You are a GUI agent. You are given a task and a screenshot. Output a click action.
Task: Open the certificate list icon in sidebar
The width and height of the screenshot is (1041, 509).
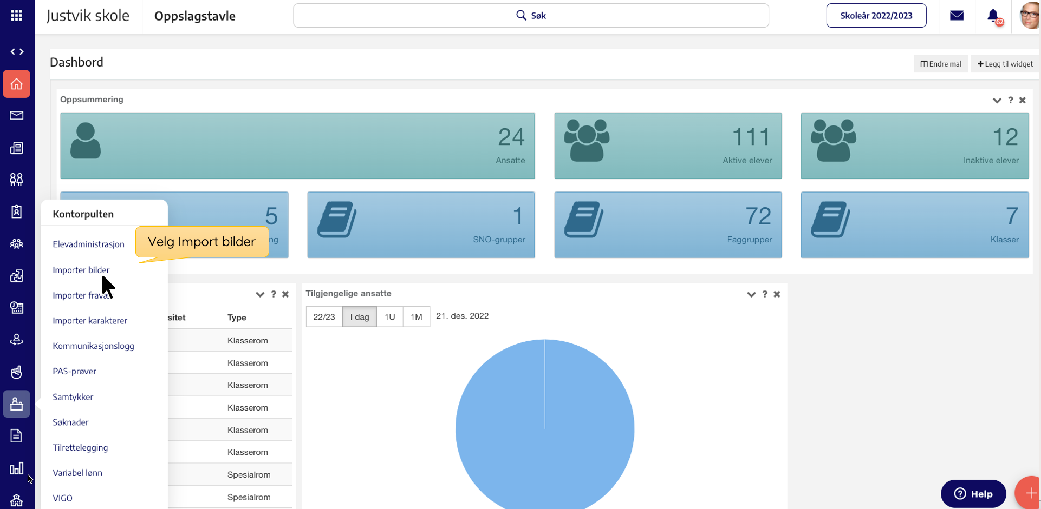(17, 308)
